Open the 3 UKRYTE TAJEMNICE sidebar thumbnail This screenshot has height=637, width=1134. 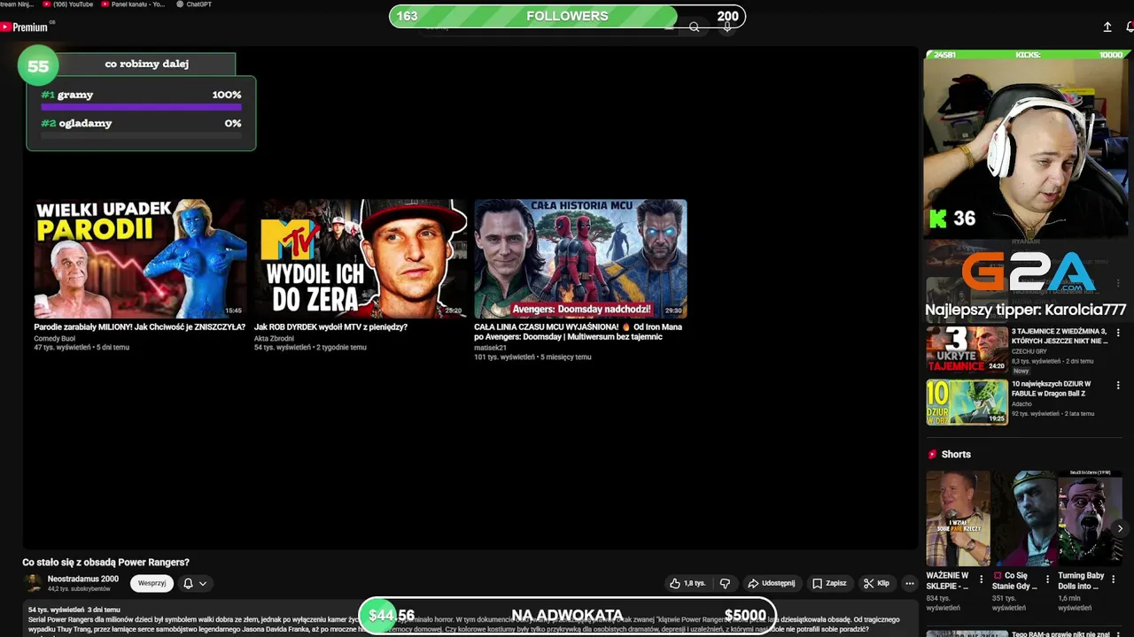pyautogui.click(x=967, y=349)
